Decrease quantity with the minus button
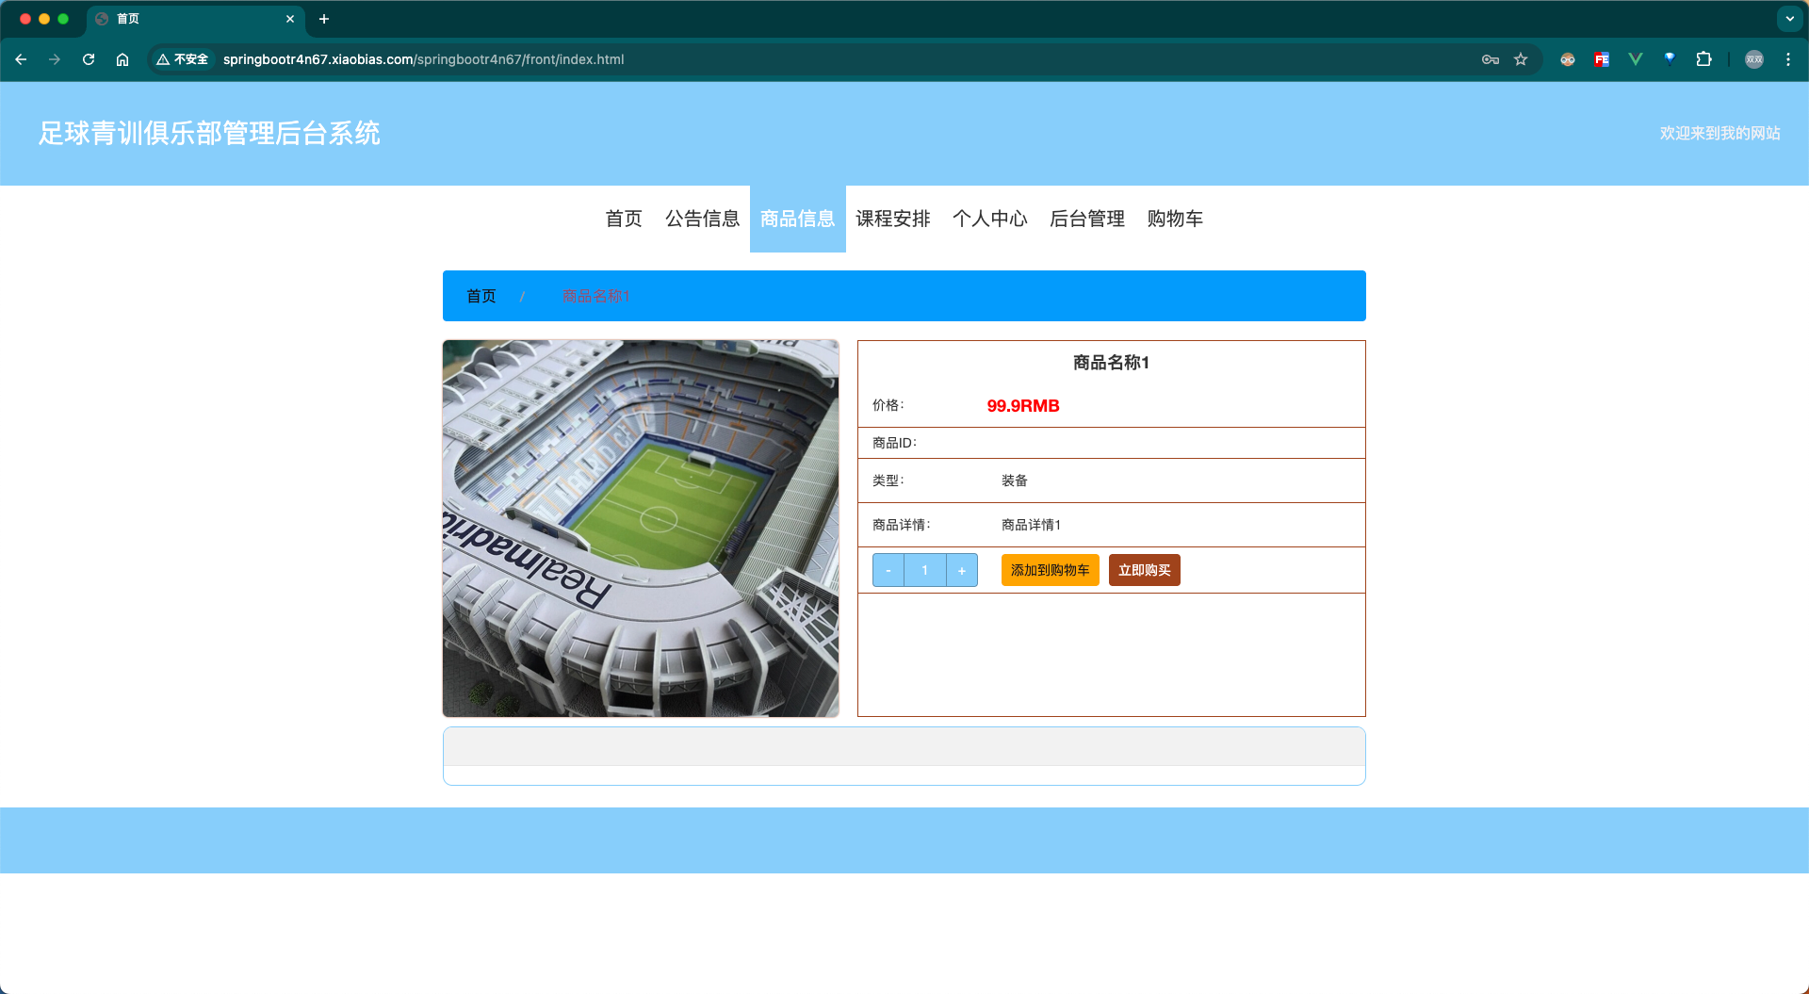The height and width of the screenshot is (994, 1809). 888,570
